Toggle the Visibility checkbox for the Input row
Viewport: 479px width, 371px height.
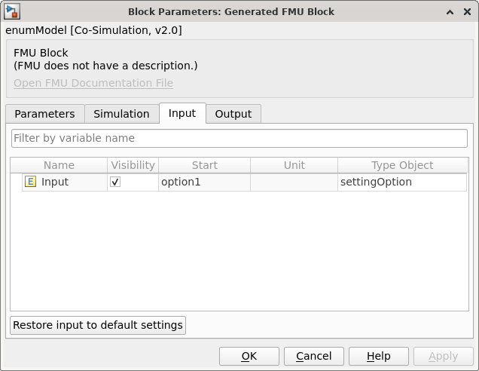pos(115,182)
